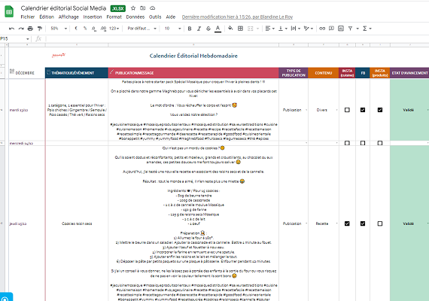This screenshot has width=429, height=301.
Task: Open the Édition menu
Action: pos(47,17)
